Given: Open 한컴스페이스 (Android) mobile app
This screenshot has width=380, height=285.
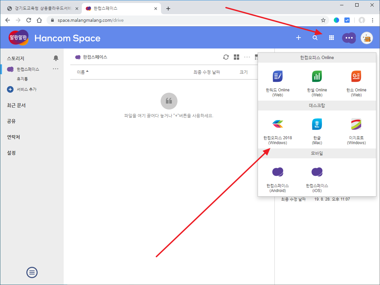Looking at the screenshot, I should tap(277, 179).
